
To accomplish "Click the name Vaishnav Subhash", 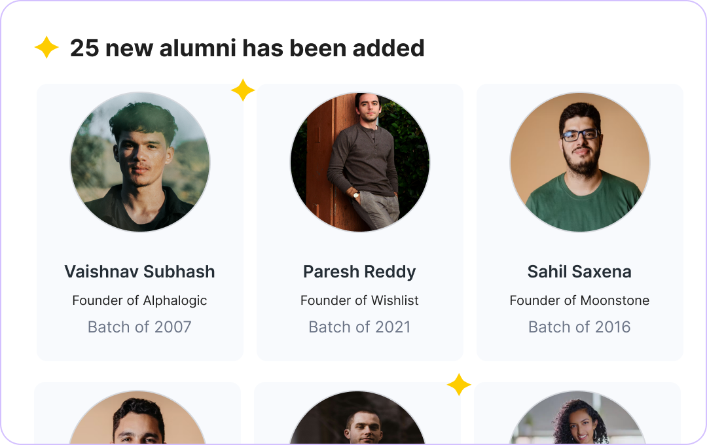I will [140, 272].
